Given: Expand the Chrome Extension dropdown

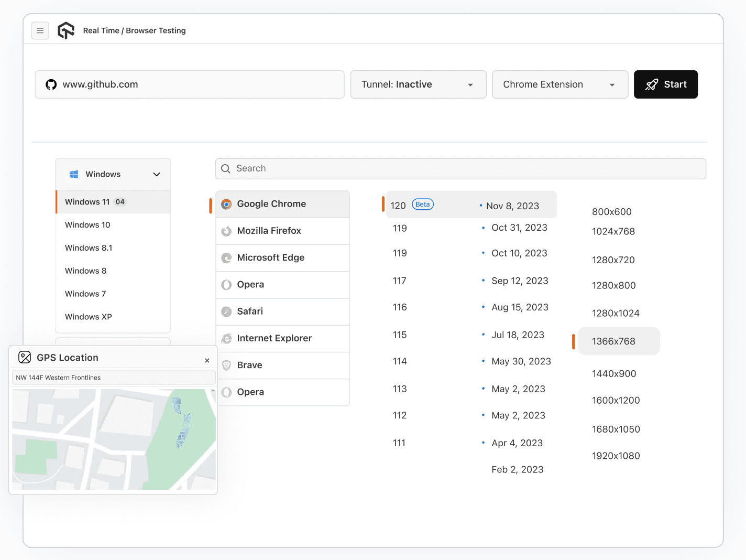Looking at the screenshot, I should click(559, 84).
